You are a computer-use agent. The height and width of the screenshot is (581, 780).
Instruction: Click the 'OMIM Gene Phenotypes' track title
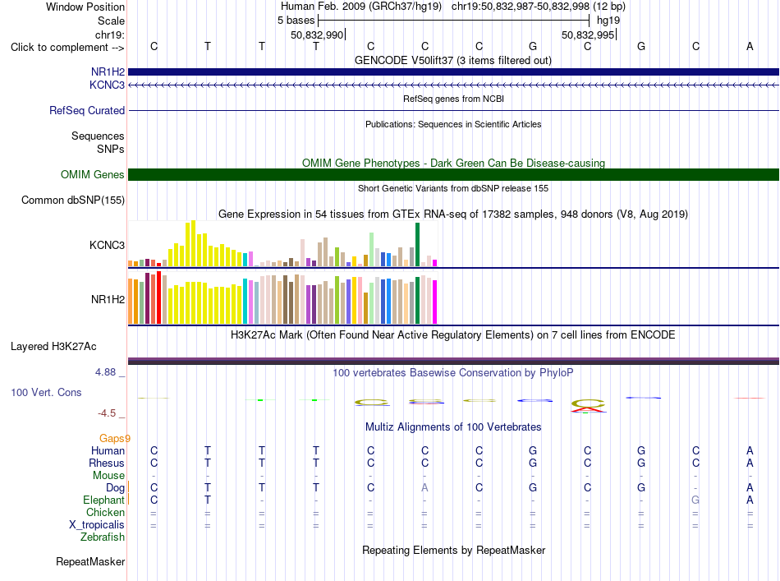453,163
